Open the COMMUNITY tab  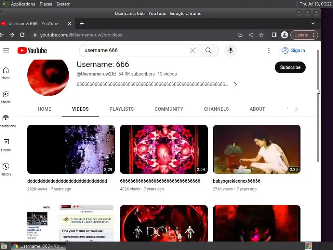point(169,109)
